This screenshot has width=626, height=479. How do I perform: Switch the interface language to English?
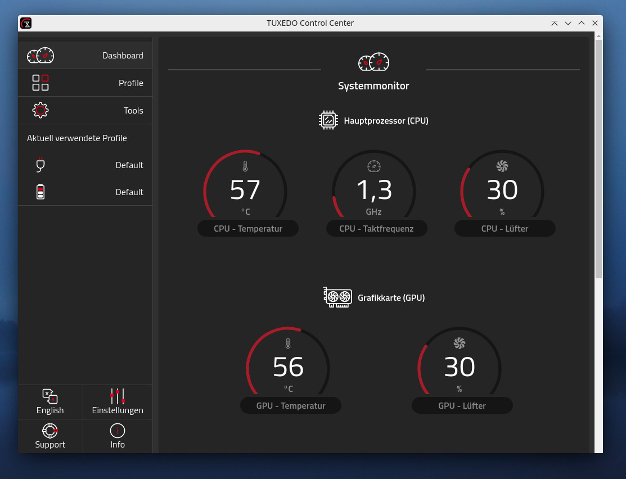[50, 402]
